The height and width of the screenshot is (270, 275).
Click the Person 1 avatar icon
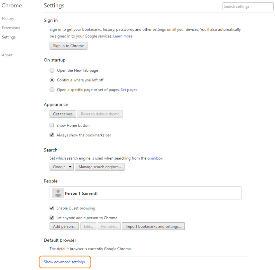click(58, 193)
